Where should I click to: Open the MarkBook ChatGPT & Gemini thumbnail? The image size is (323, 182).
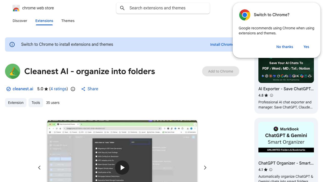click(x=286, y=140)
